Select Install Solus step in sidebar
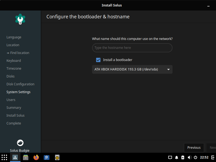This screenshot has width=216, height=162. click(x=15, y=116)
